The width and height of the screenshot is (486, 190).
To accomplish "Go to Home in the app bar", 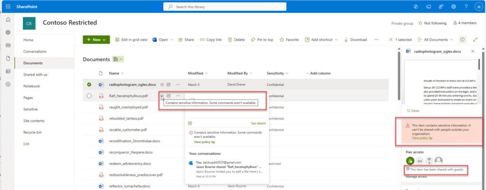I will point(8,20).
